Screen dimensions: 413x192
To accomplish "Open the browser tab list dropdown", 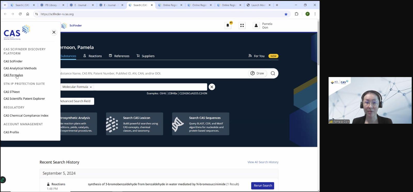I will click(5, 5).
